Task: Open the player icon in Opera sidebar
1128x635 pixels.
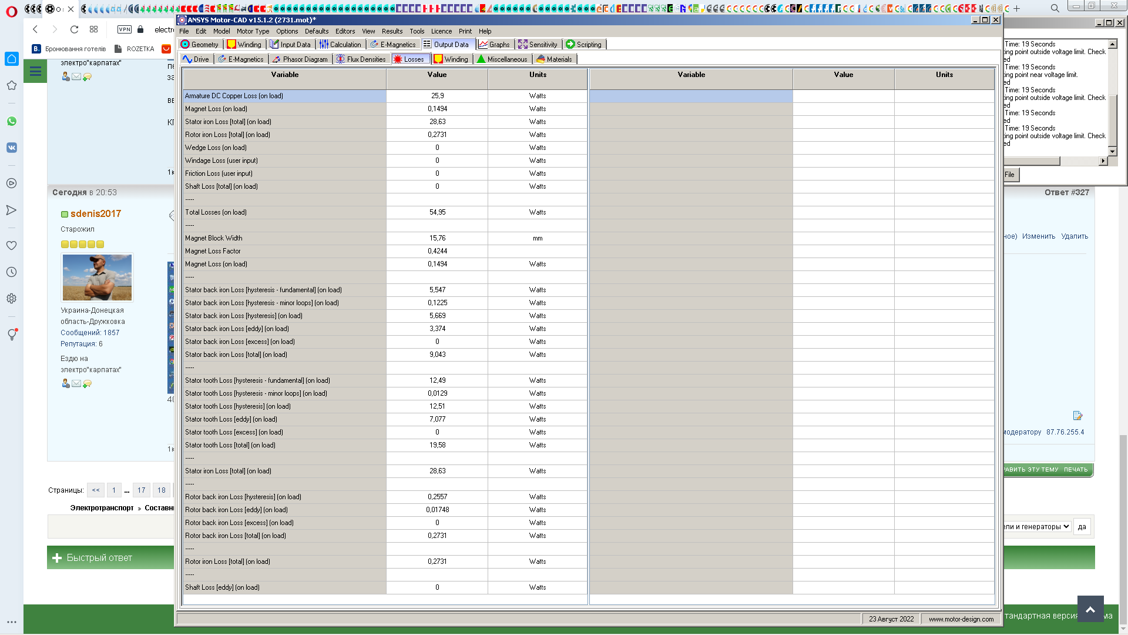Action: click(12, 183)
